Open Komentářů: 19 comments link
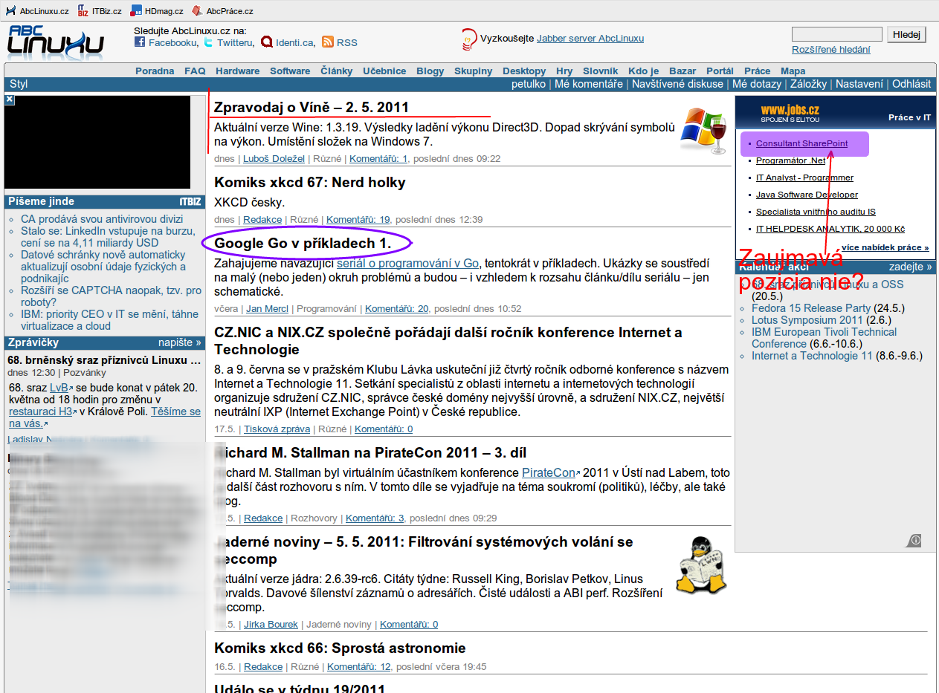The image size is (939, 693). (x=358, y=219)
